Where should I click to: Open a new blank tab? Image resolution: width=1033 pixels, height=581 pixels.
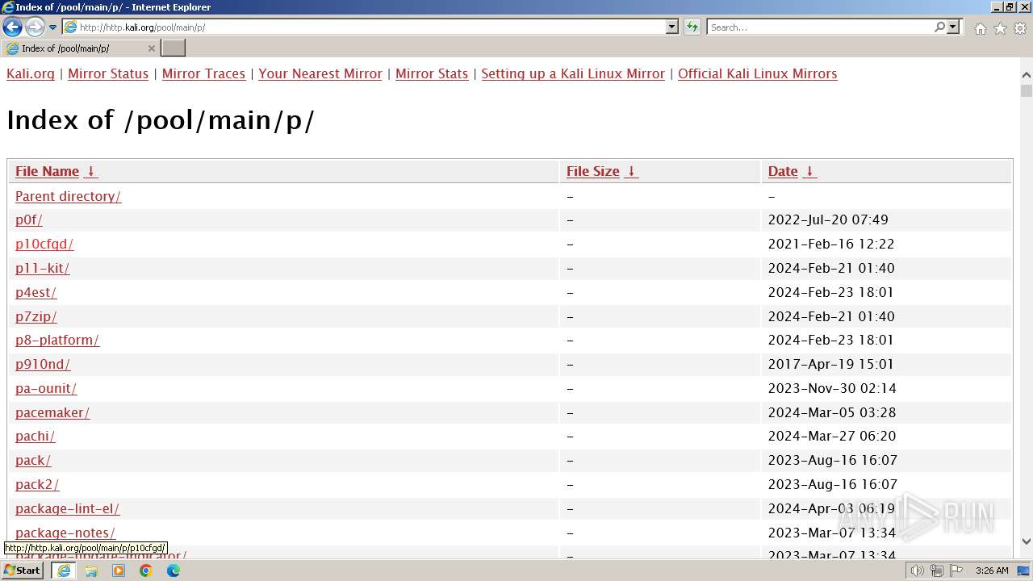point(174,48)
